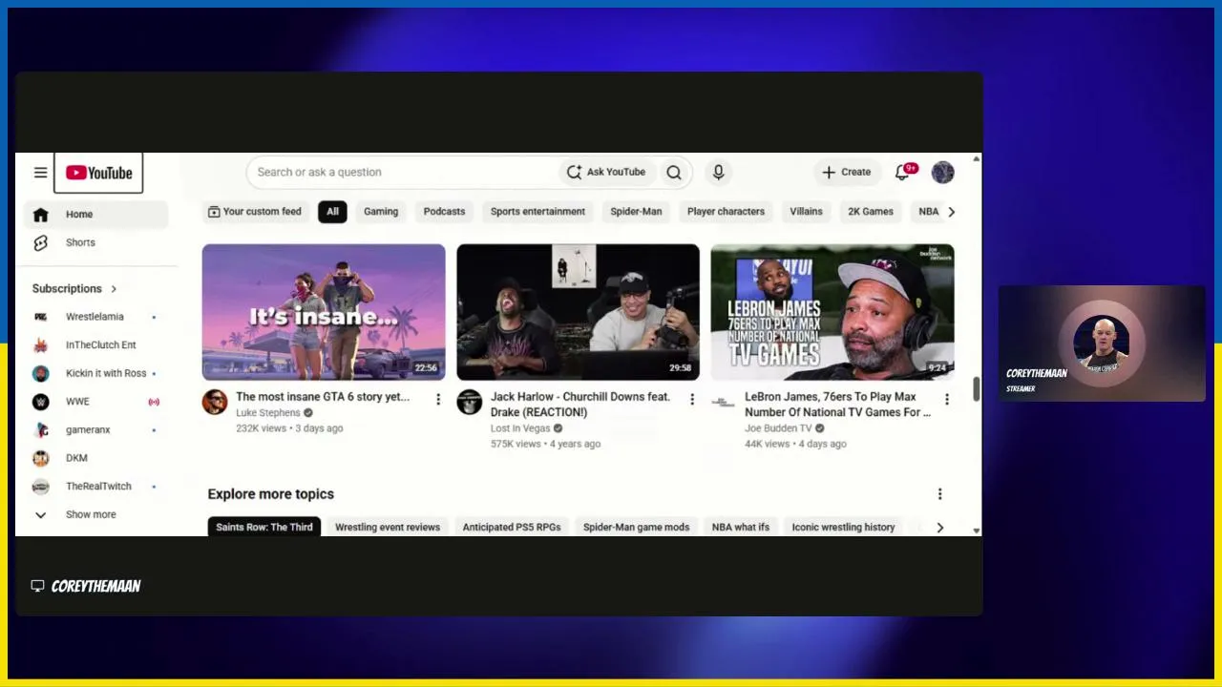Click the Kickin it with Ross avatar
The image size is (1222, 687).
click(x=41, y=373)
